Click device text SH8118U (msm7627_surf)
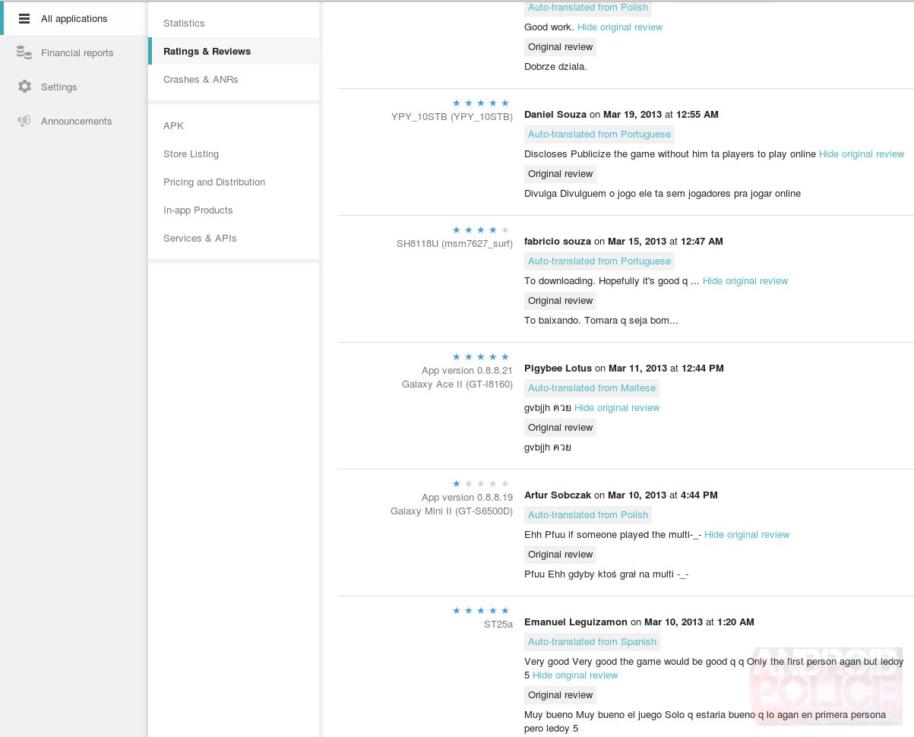The height and width of the screenshot is (737, 914). click(x=454, y=244)
